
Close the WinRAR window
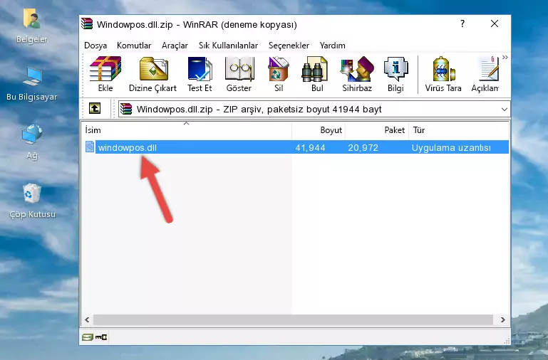[494, 23]
